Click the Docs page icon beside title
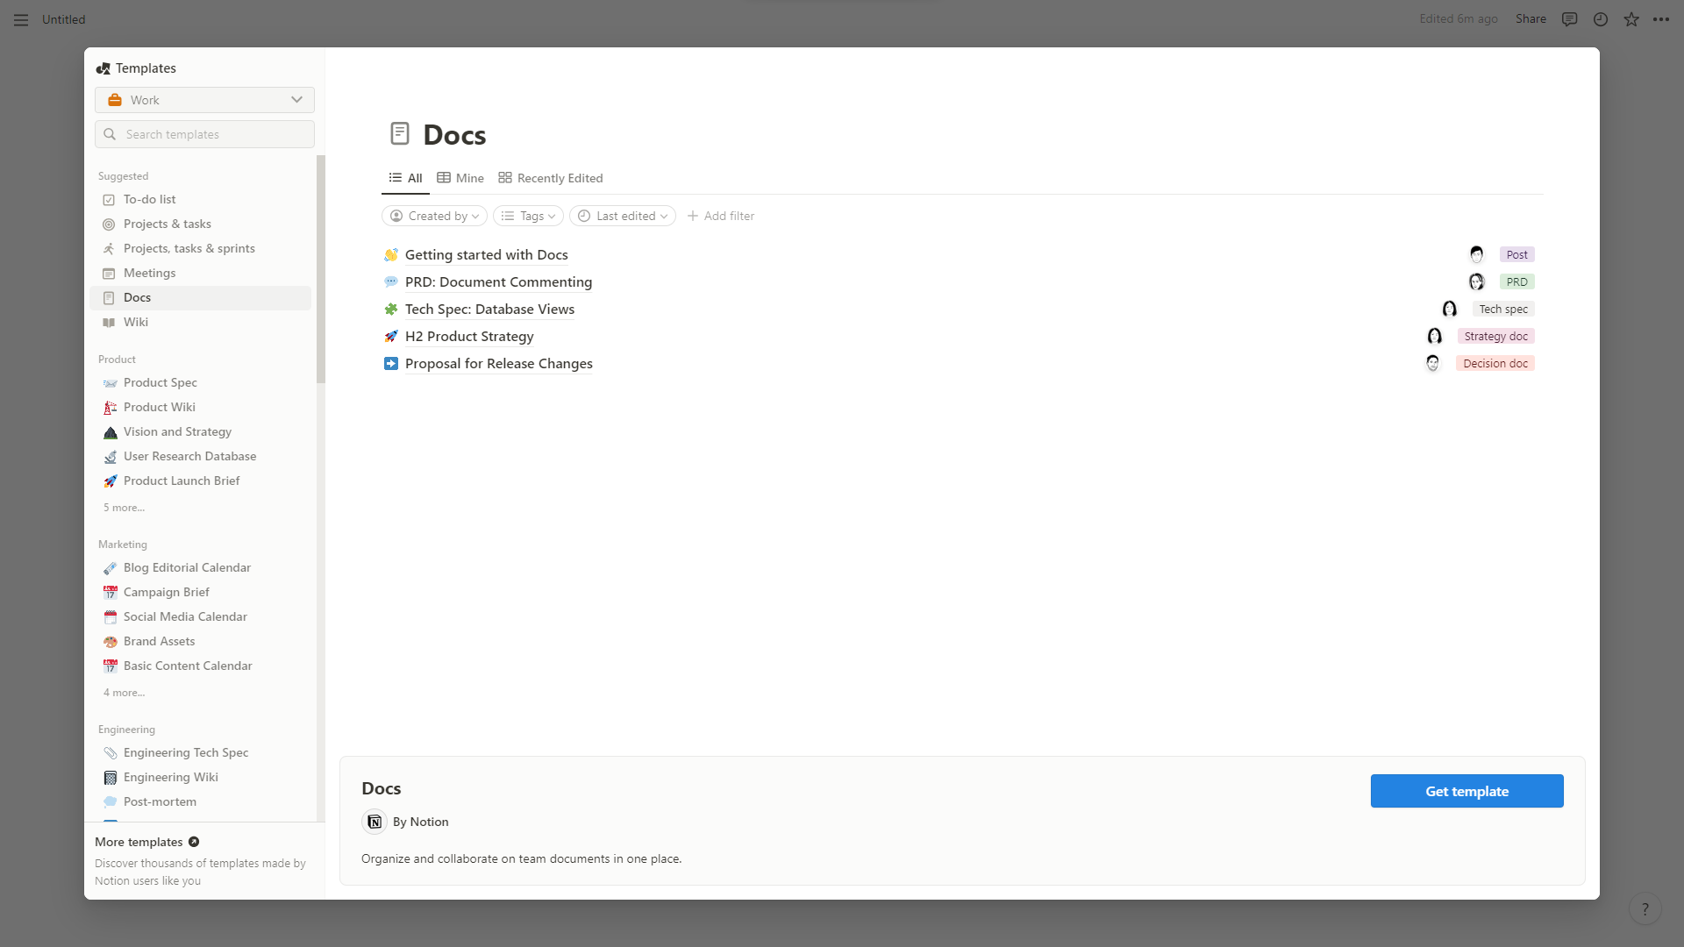 [x=400, y=134]
